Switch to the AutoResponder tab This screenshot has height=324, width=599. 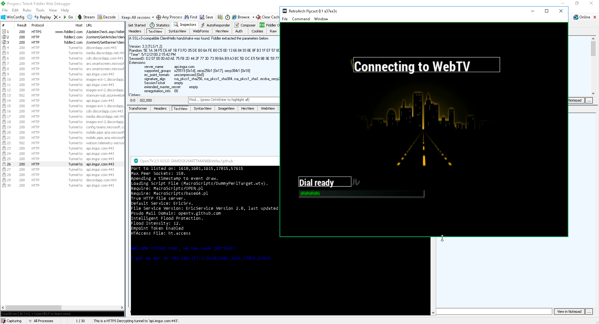coord(215,25)
